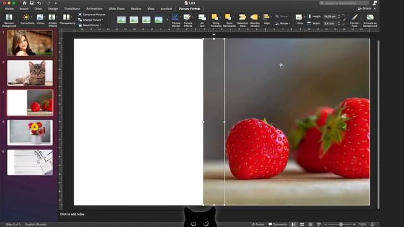Click the Picture Effects icon
The height and width of the screenshot is (227, 404).
point(187,17)
